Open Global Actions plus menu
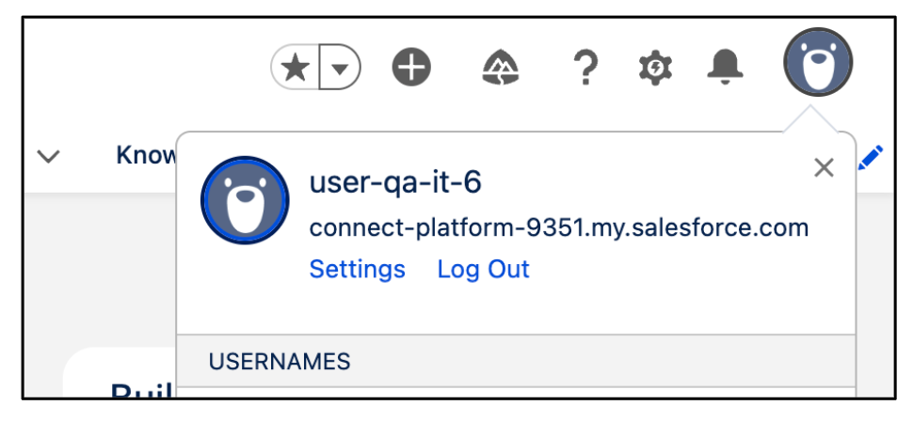 click(411, 68)
